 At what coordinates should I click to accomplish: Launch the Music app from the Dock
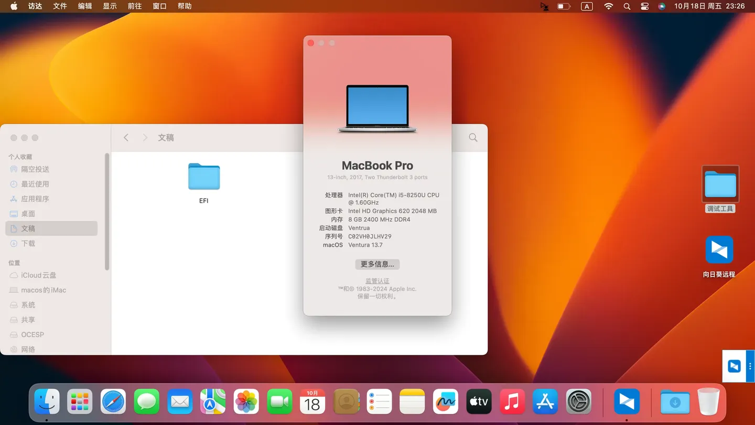(512, 401)
